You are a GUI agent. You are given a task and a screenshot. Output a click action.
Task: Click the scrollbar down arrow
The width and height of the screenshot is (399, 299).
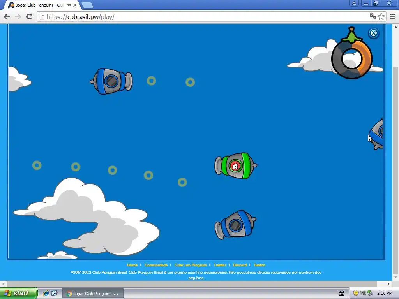coord(396,277)
